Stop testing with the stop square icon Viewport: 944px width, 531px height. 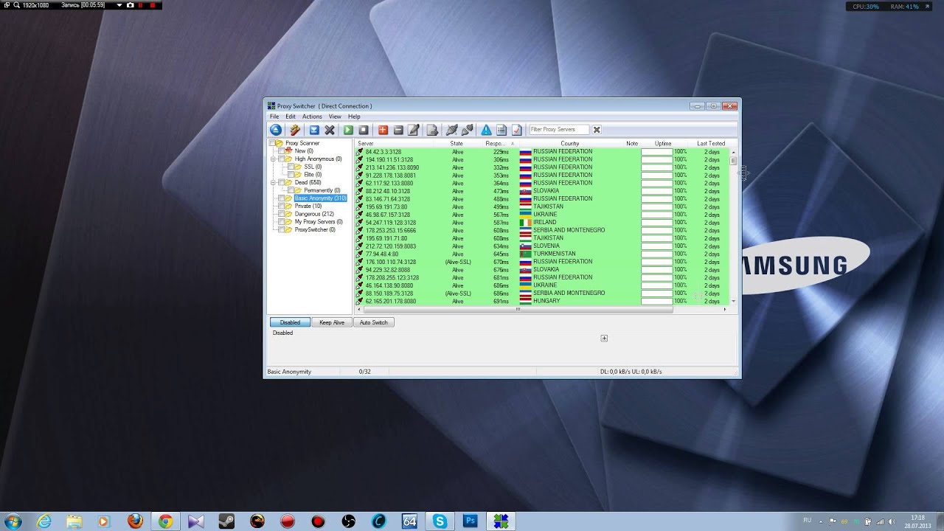[364, 130]
